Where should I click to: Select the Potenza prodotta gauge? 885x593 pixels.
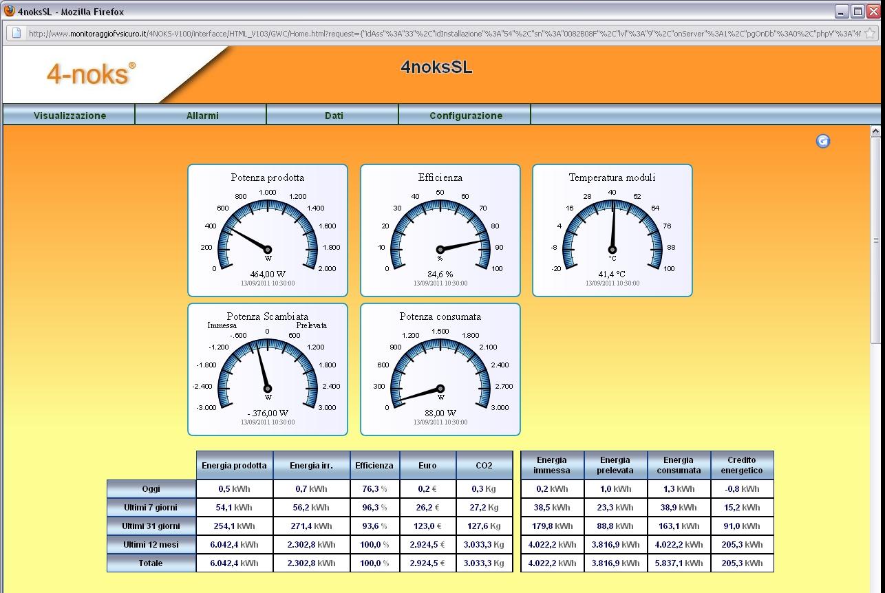tap(268, 230)
